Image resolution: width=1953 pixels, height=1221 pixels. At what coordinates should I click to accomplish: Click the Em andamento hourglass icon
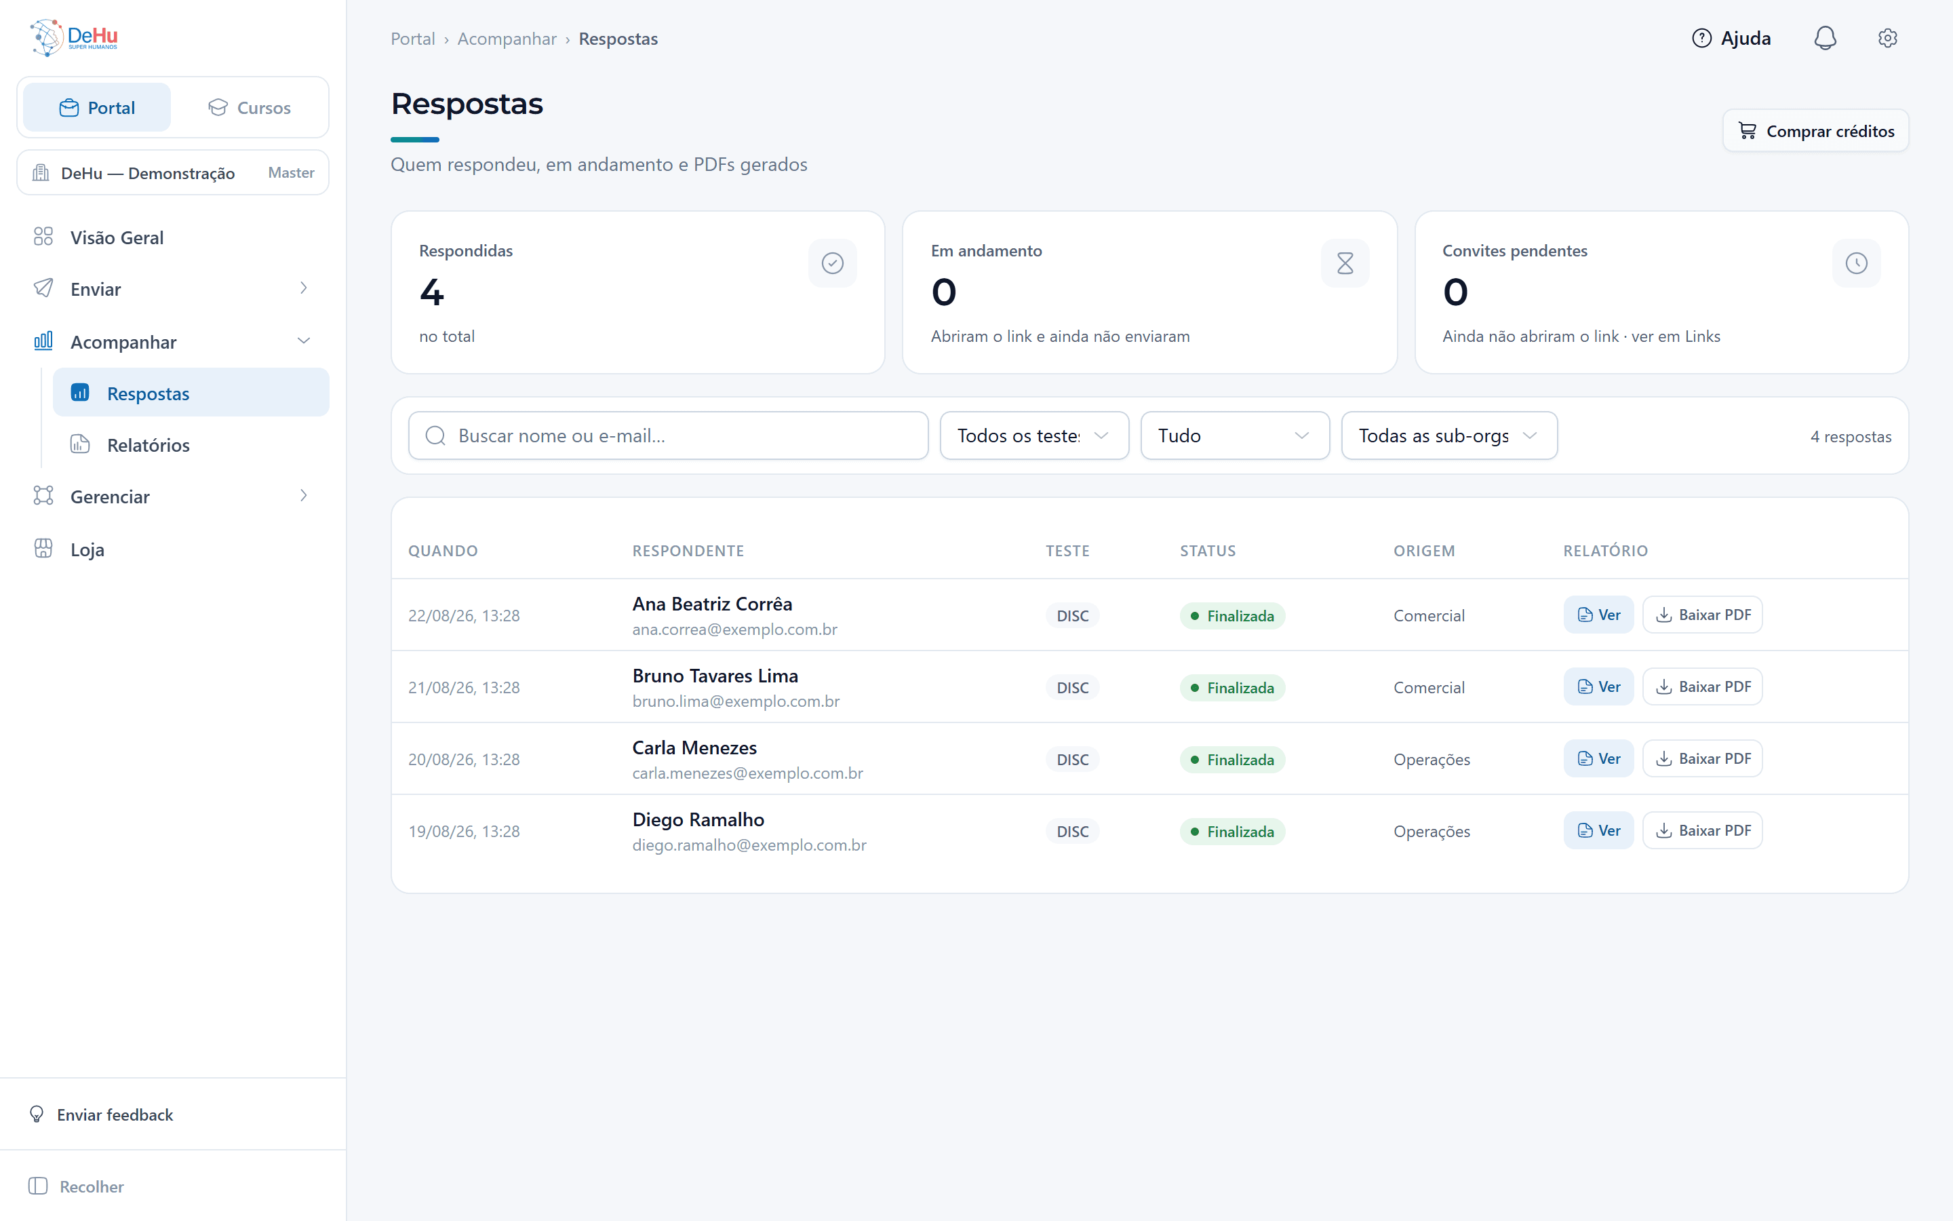pyautogui.click(x=1345, y=263)
